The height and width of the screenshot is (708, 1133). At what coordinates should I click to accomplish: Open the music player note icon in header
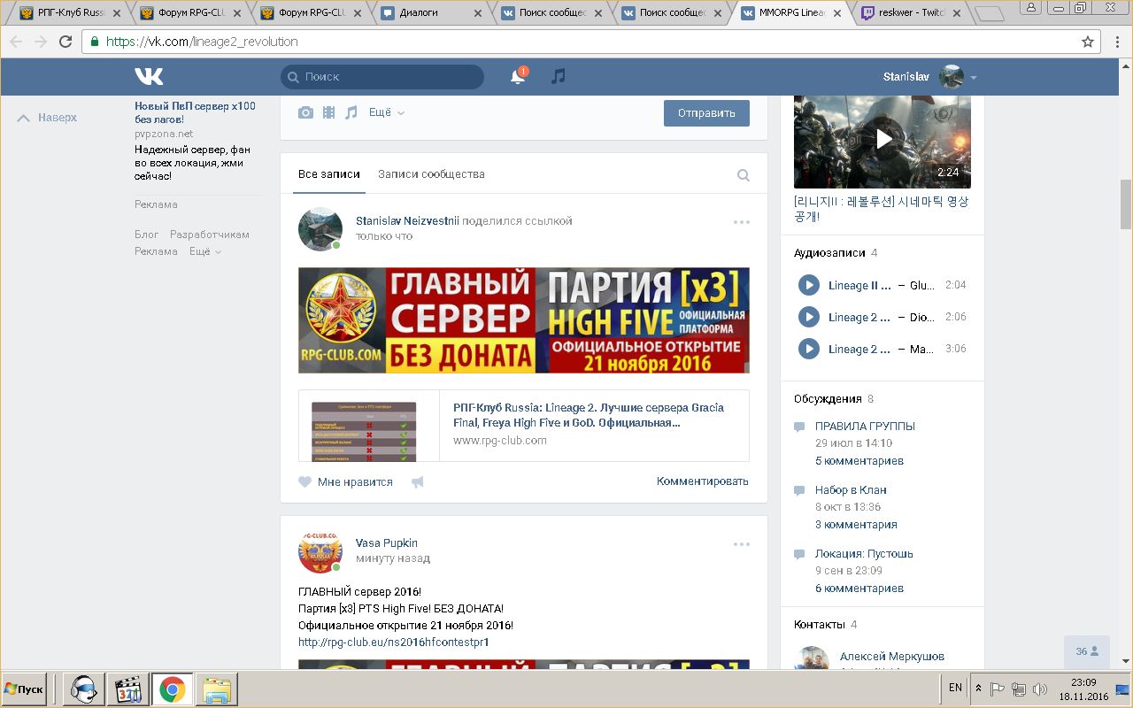[x=558, y=77]
